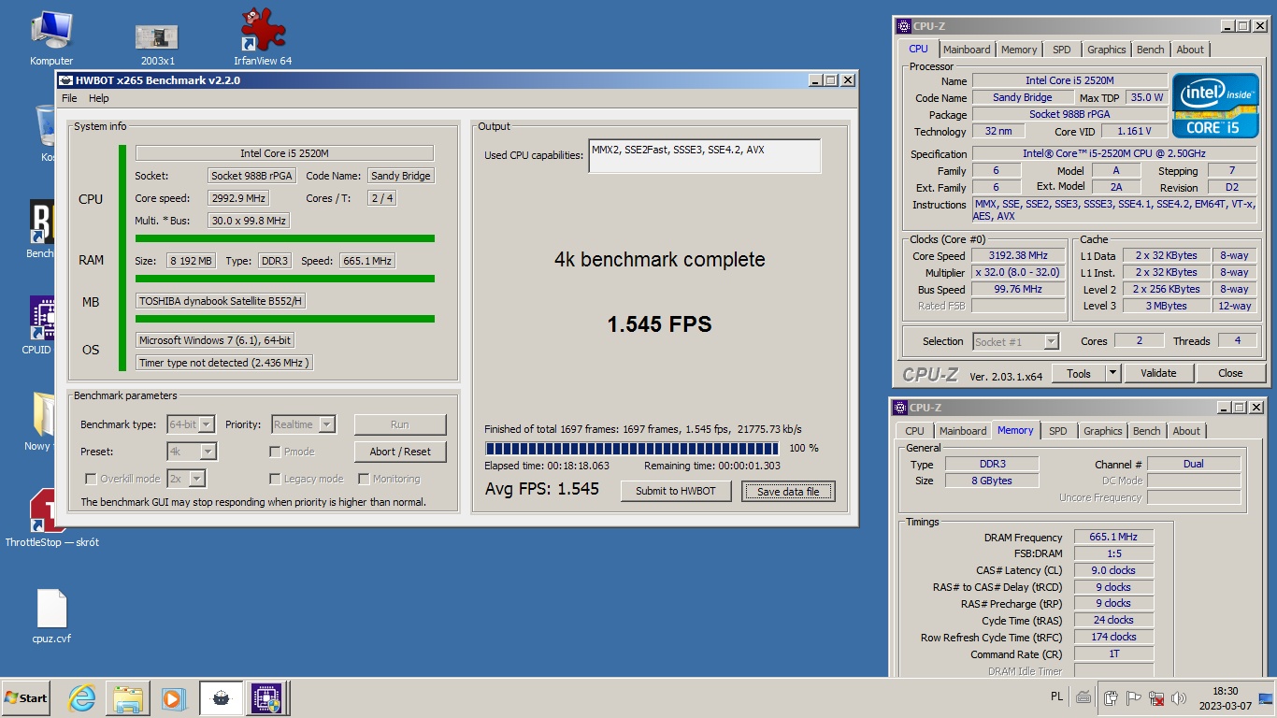The width and height of the screenshot is (1277, 718).
Task: Click the Used CPU capabilities text box
Action: tap(705, 156)
